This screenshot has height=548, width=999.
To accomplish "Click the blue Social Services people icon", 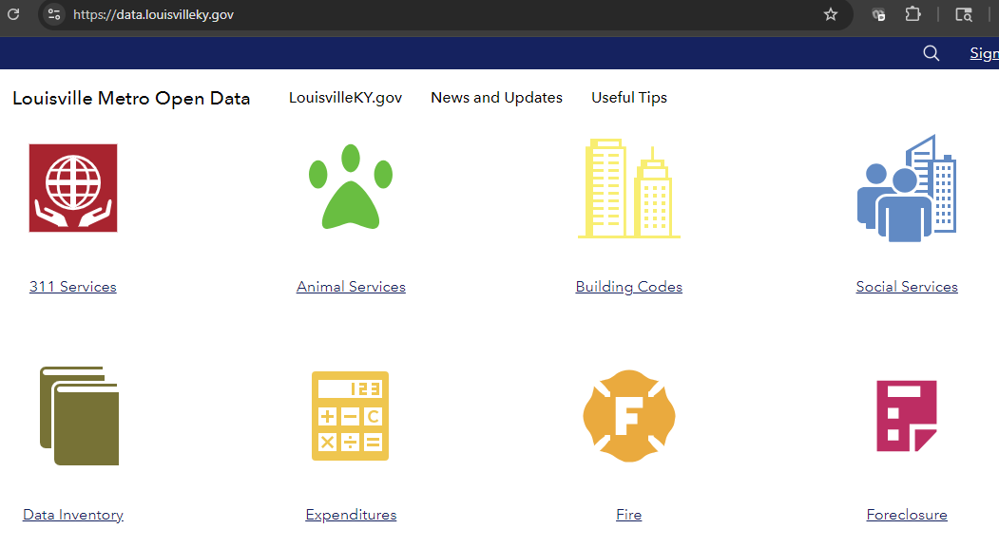I will pyautogui.click(x=906, y=188).
